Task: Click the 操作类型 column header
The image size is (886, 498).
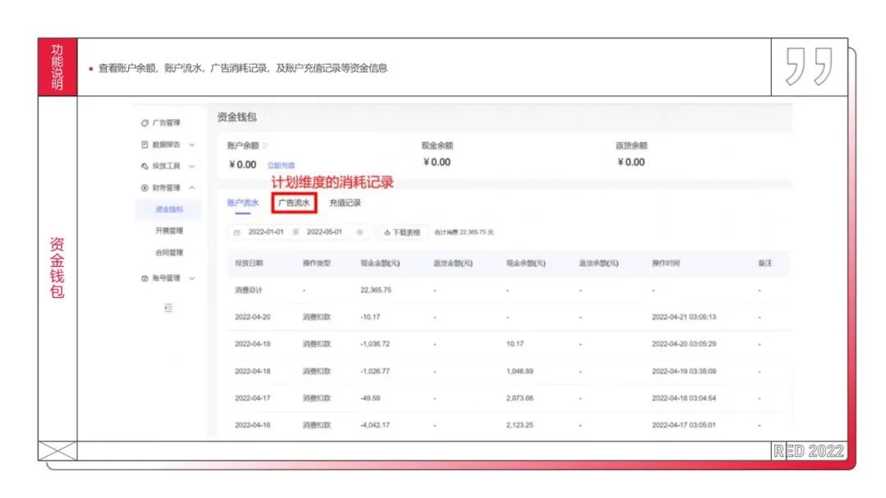Action: click(317, 263)
